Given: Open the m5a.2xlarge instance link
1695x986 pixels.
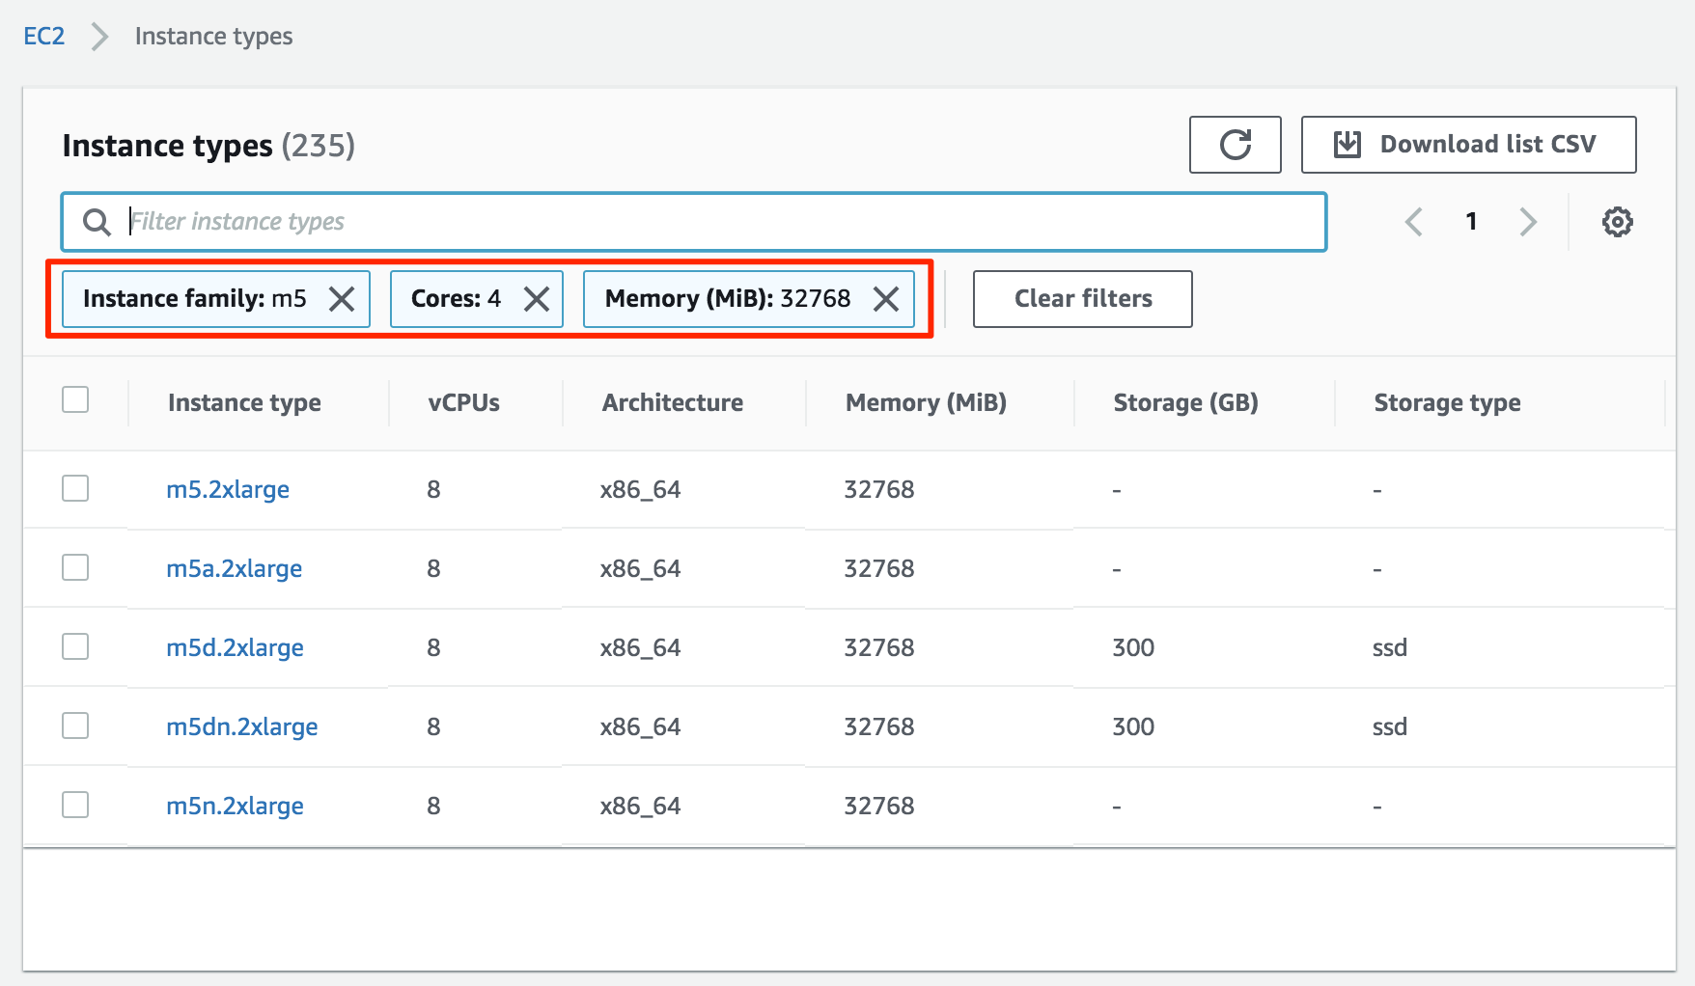Looking at the screenshot, I should [x=235, y=569].
